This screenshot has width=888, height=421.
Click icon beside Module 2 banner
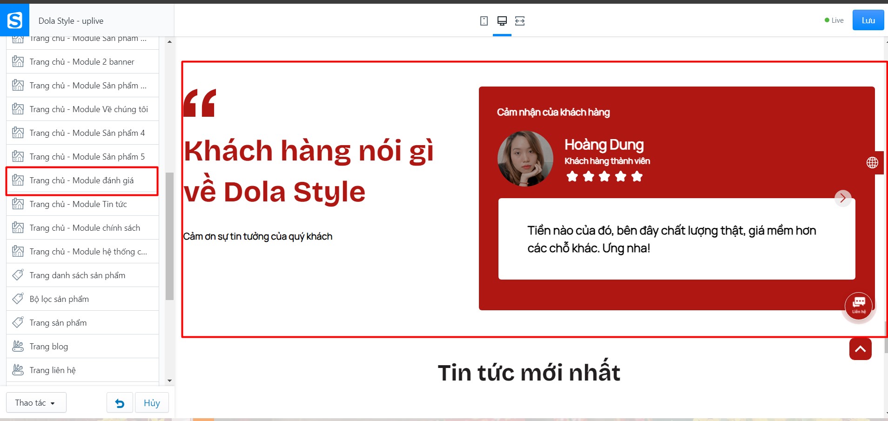click(18, 61)
